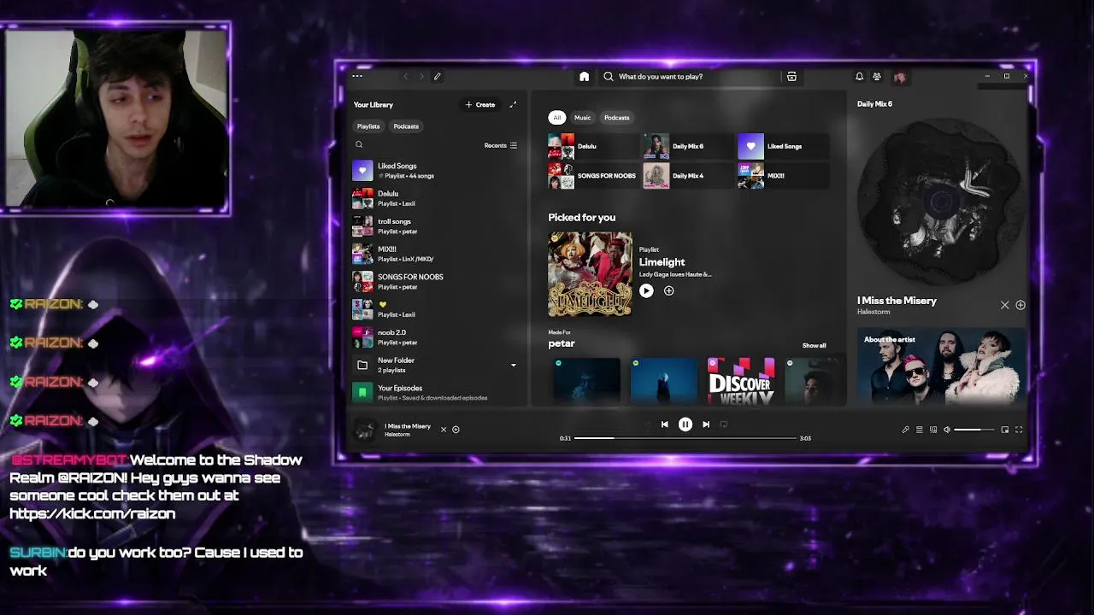The width and height of the screenshot is (1094, 615).
Task: Open the 'noob 2.0' playlist
Action: (436, 337)
